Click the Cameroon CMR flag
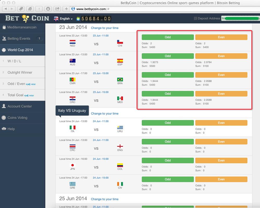The width and height of the screenshot is (260, 208). (x=73, y=79)
